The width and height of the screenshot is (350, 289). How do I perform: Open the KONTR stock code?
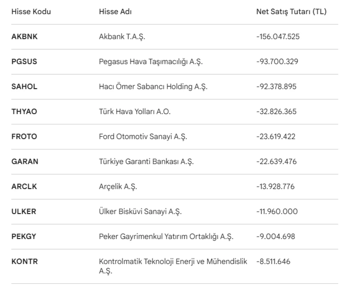25,261
